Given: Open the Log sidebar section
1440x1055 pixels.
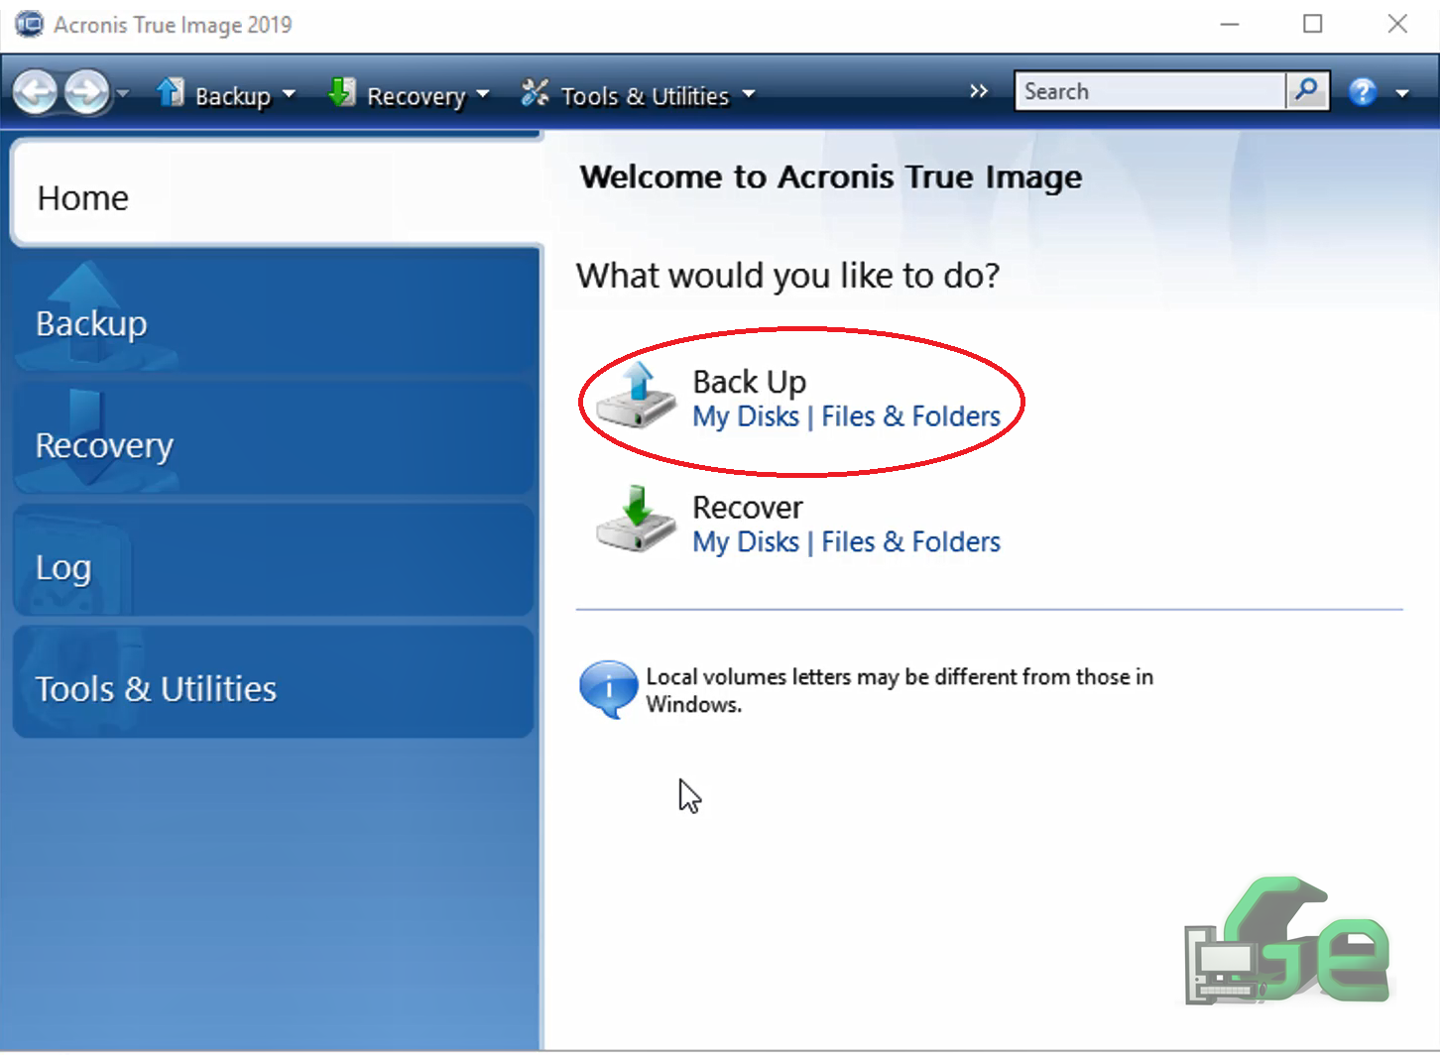Looking at the screenshot, I should (274, 561).
